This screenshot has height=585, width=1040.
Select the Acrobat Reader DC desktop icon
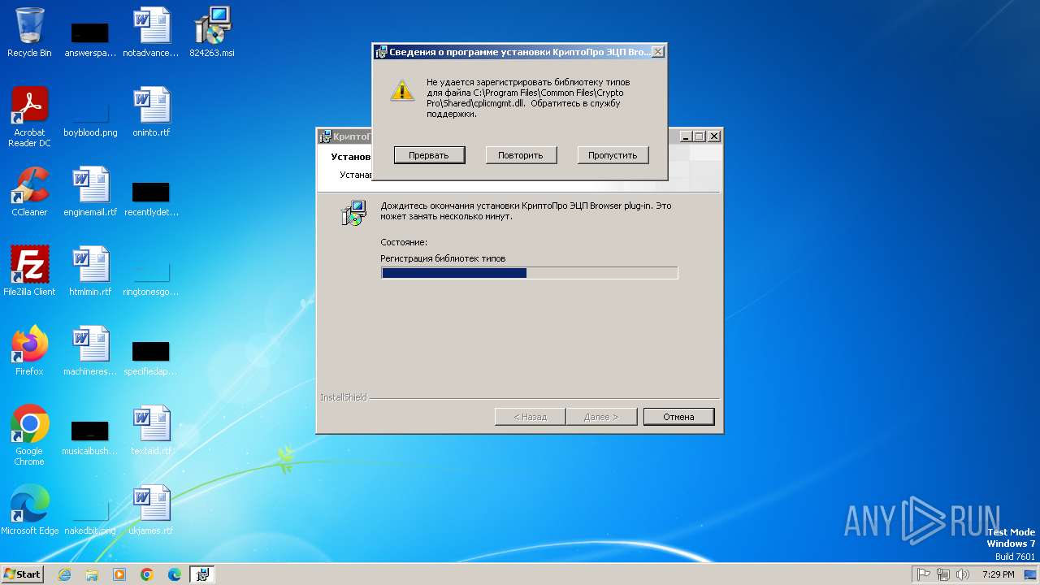pos(29,117)
